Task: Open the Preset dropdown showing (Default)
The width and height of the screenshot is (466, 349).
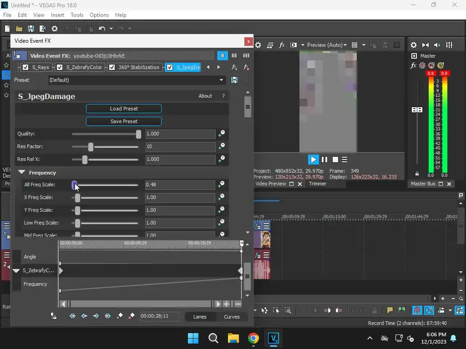Action: 137,80
